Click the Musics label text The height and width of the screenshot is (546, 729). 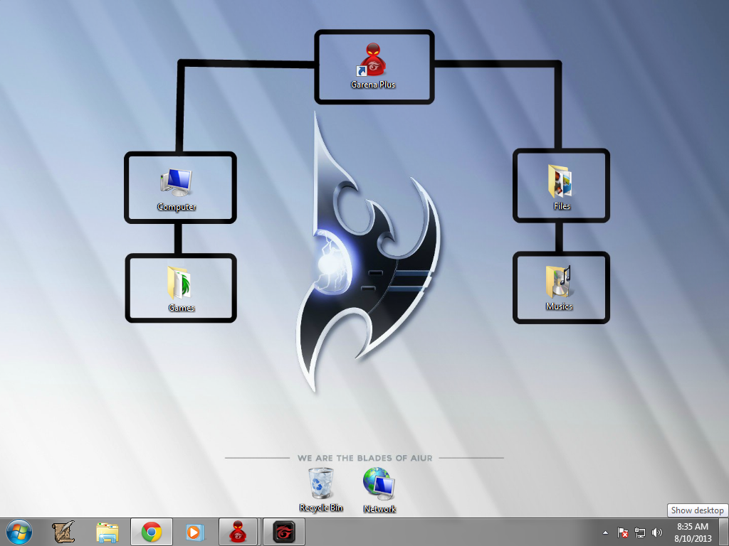pyautogui.click(x=560, y=306)
